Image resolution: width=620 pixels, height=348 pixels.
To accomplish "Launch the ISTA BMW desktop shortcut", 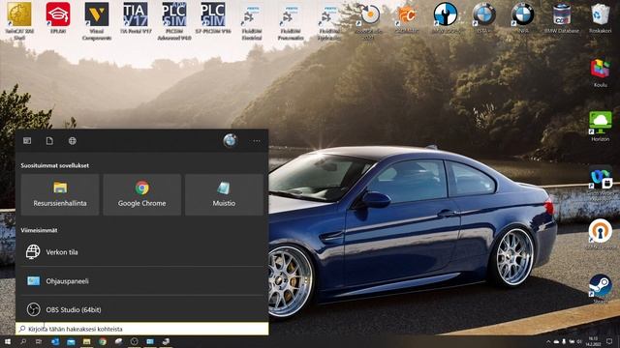I will (484, 17).
